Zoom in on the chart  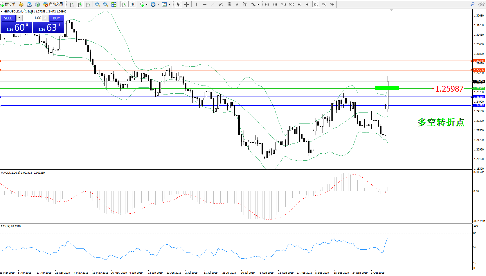[98, 4]
